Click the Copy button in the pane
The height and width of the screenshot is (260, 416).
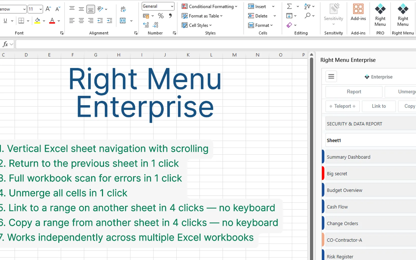tap(407, 106)
